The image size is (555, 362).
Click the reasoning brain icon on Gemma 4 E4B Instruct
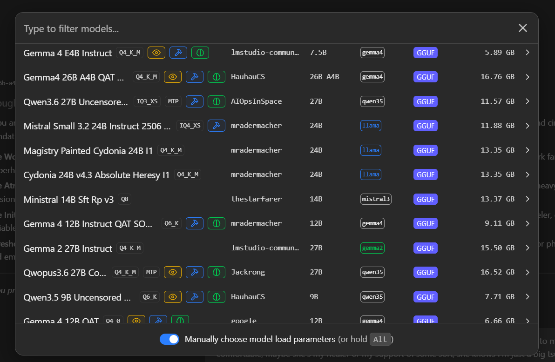click(200, 53)
